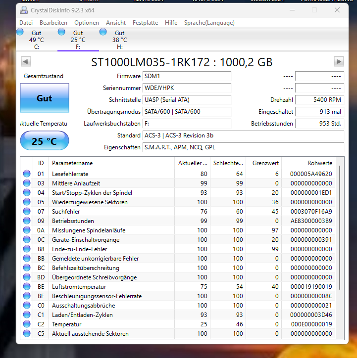Click the status orb for Aktuell ausstehende Sektoren

(x=27, y=333)
